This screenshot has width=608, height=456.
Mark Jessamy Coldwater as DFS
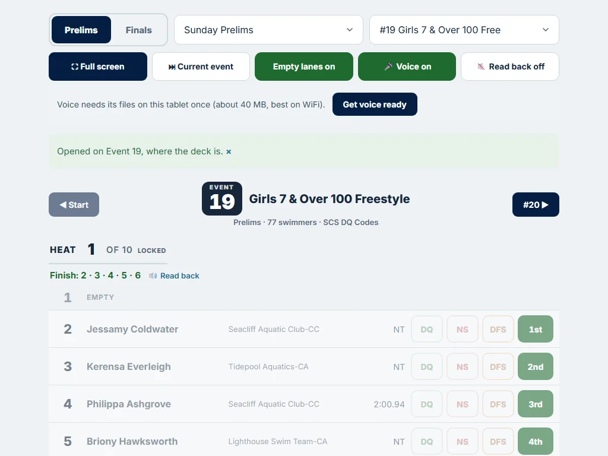(498, 329)
